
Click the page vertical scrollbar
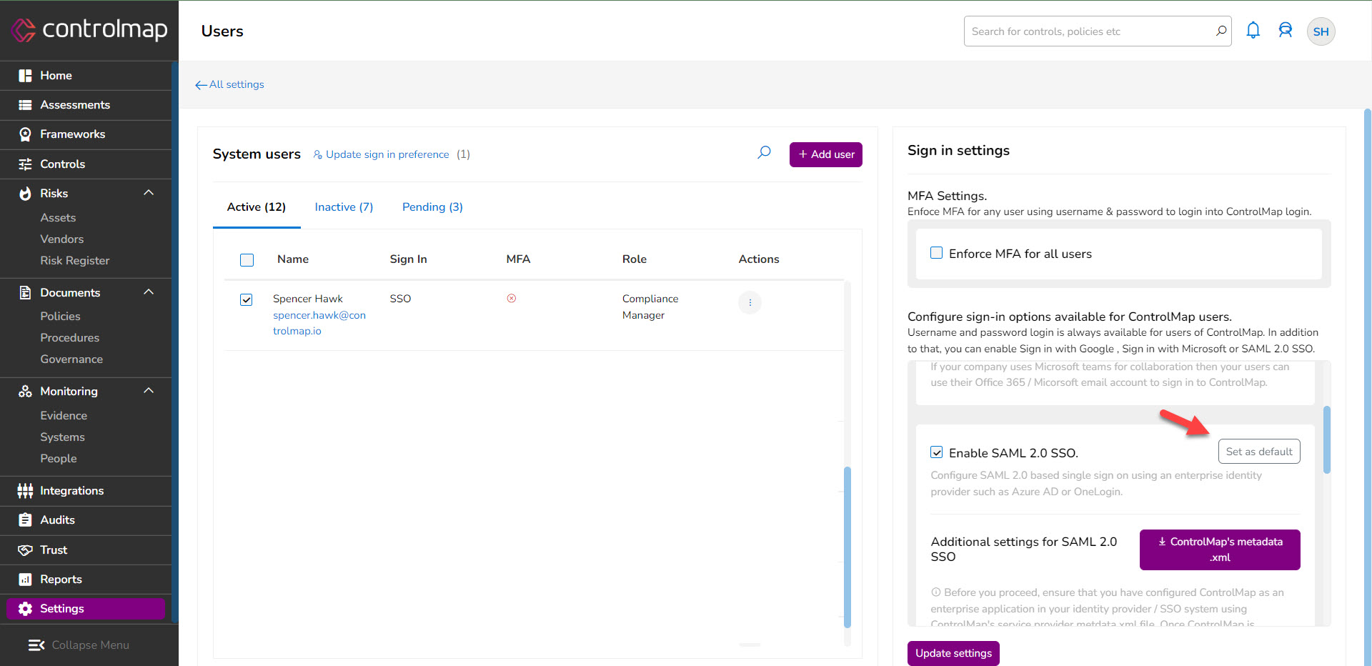tap(1368, 386)
